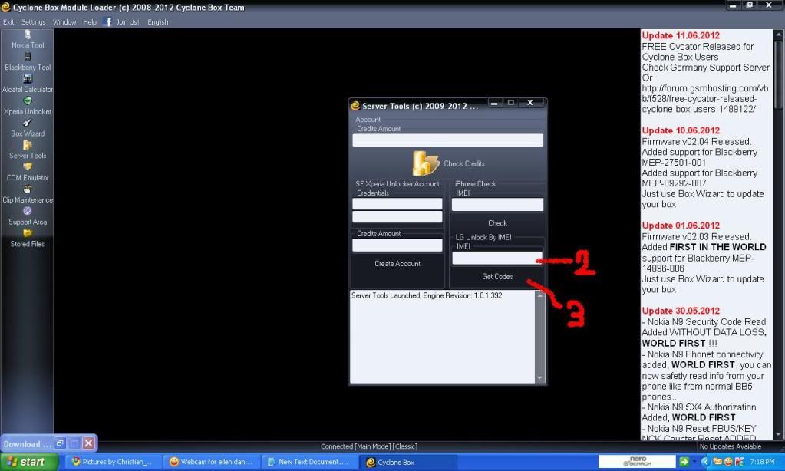Click the Join Us! menu item
785x471 pixels.
[127, 22]
